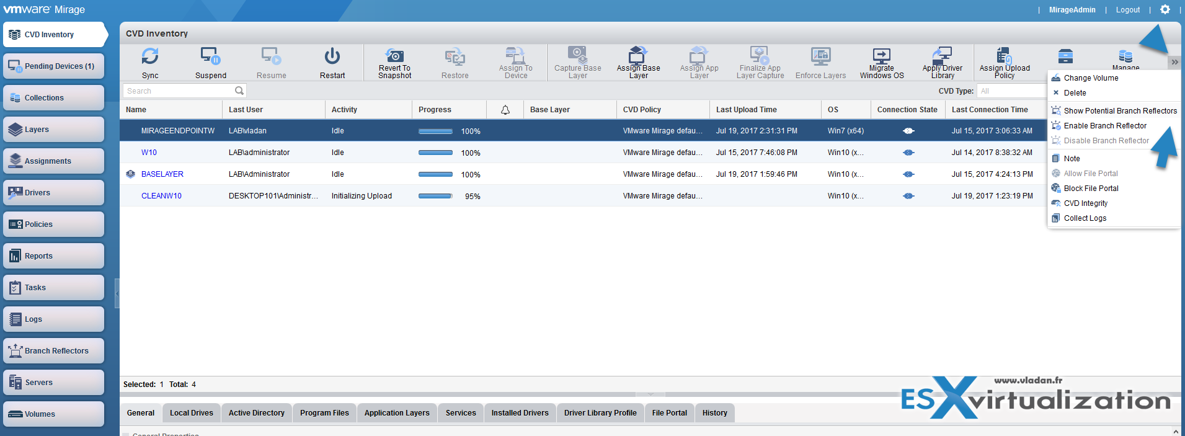Click Assign Upload Policy icon
Viewport: 1185px width, 436px height.
click(1004, 55)
